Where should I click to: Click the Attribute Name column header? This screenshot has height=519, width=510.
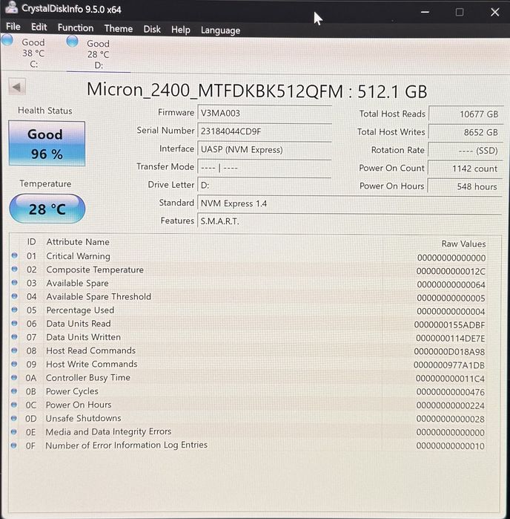tap(78, 242)
